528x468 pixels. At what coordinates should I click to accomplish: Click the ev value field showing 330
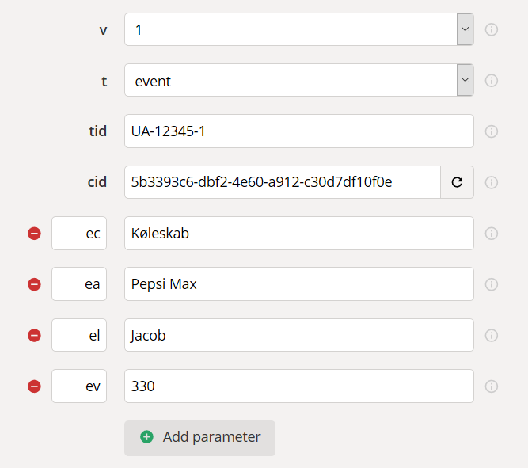[x=298, y=386]
